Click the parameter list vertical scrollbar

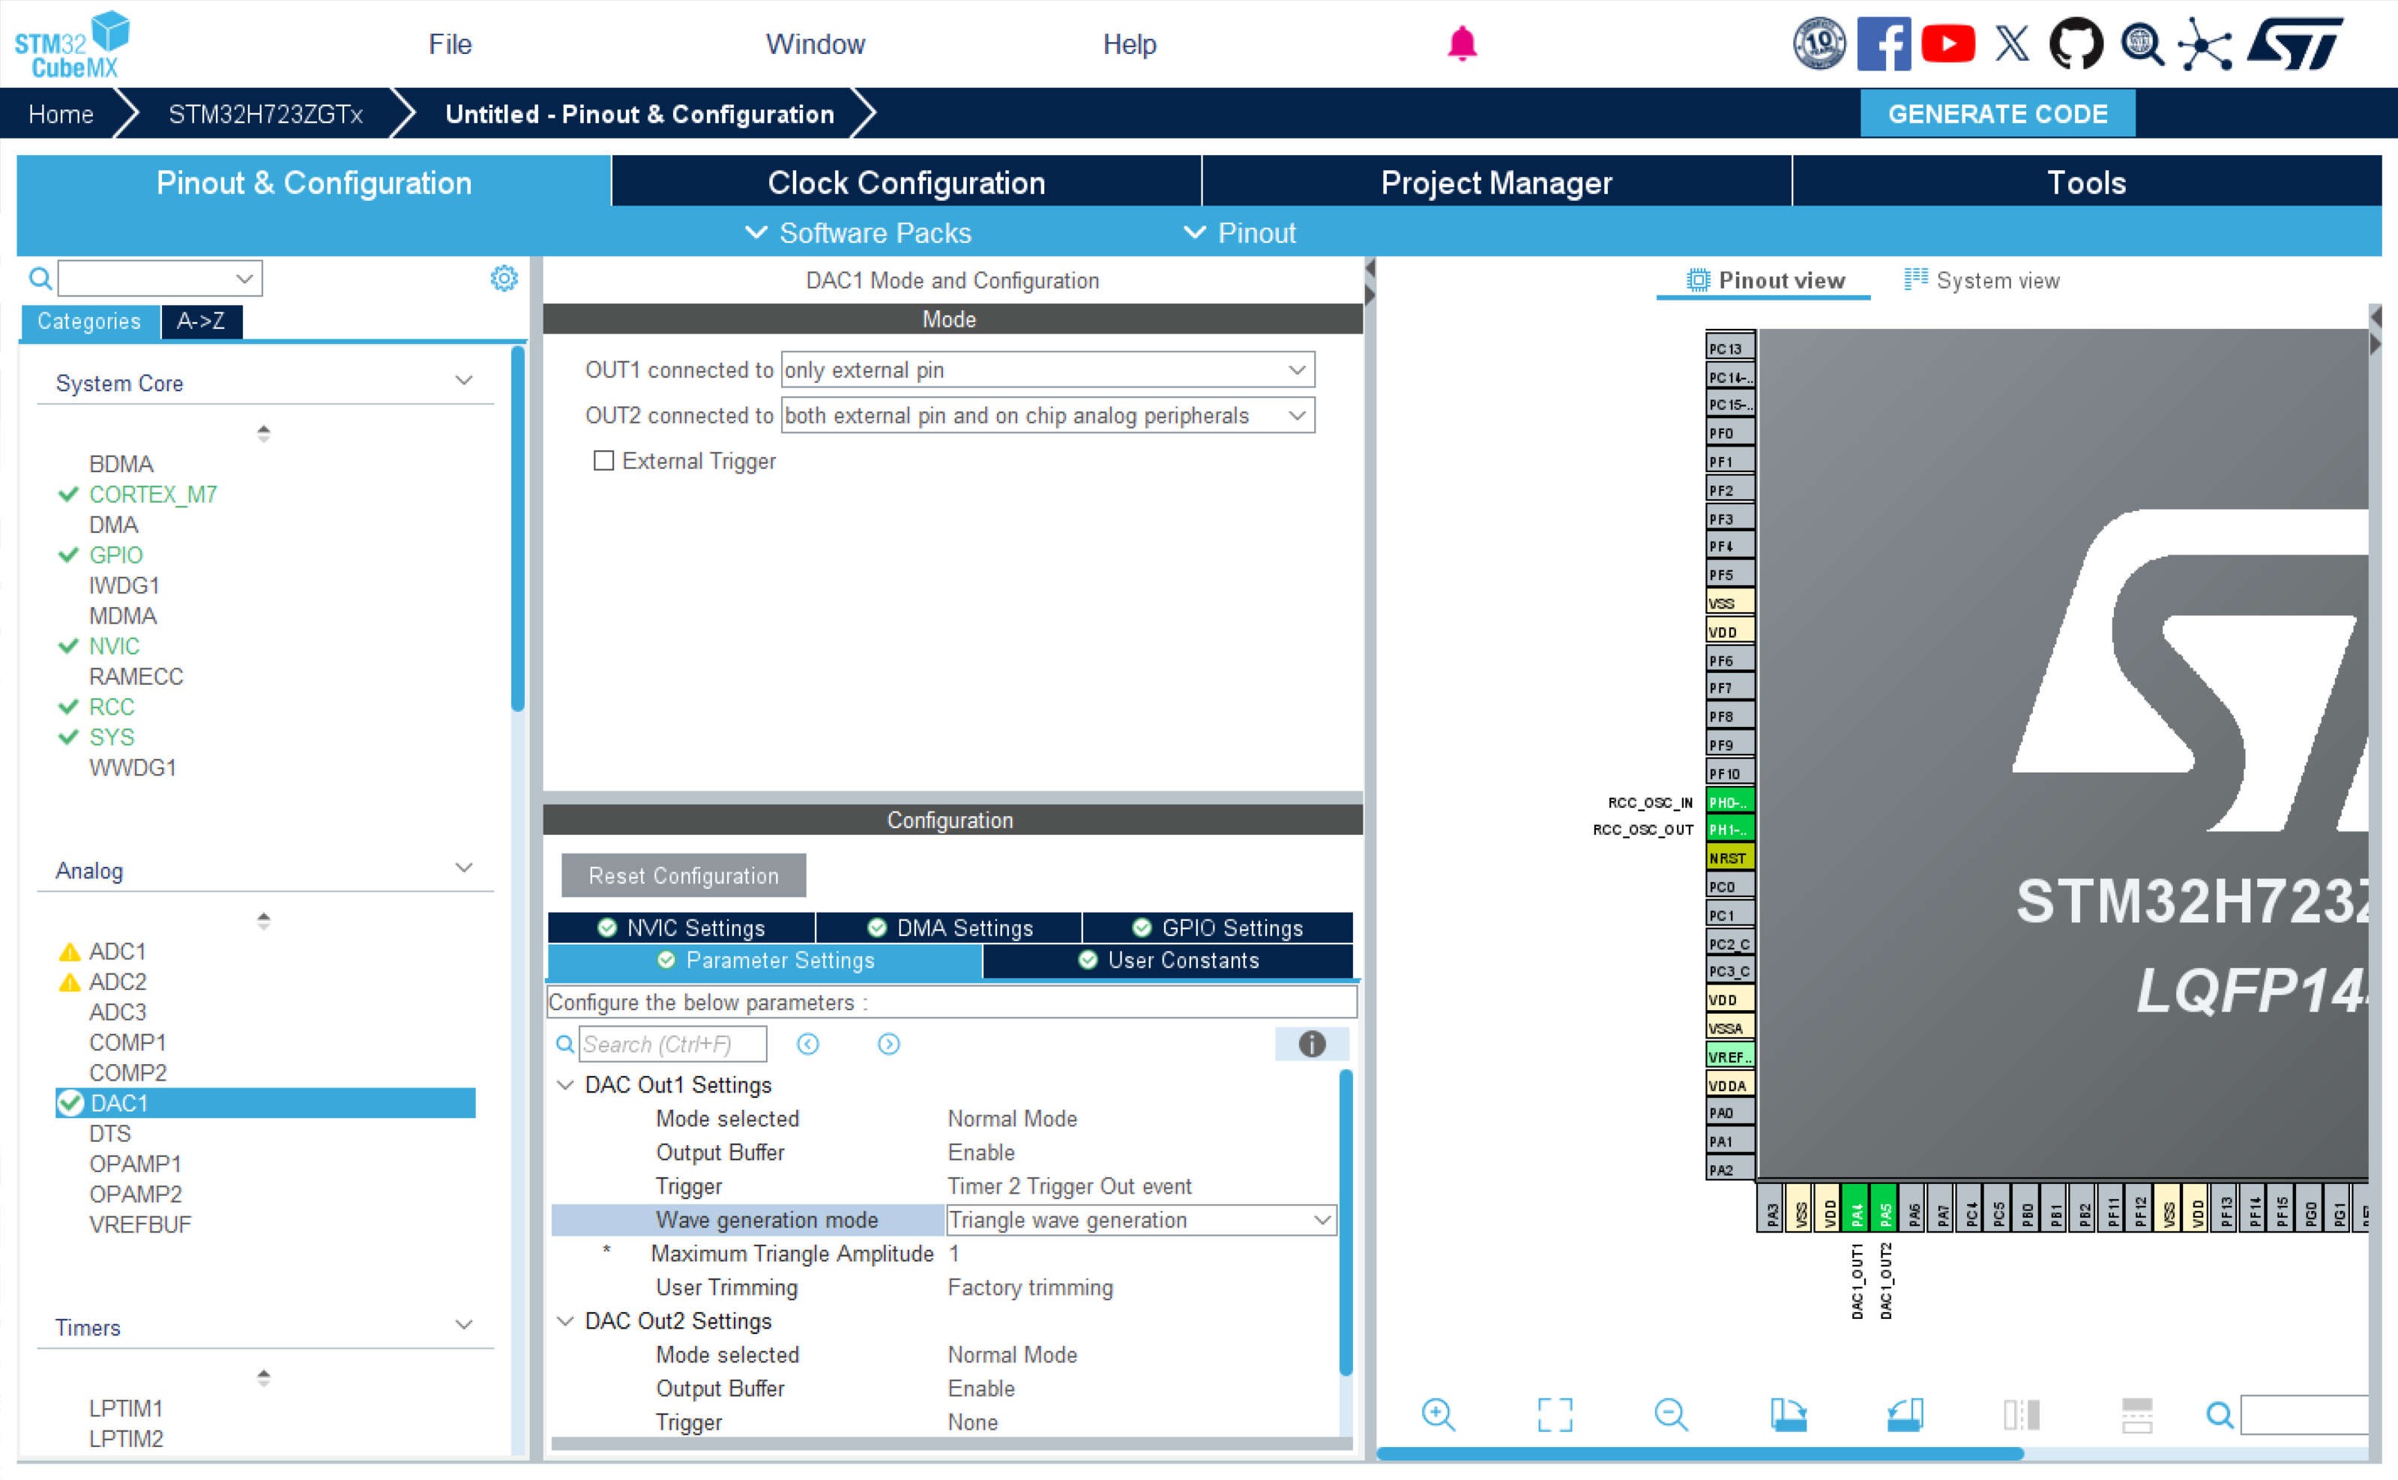[1346, 1224]
